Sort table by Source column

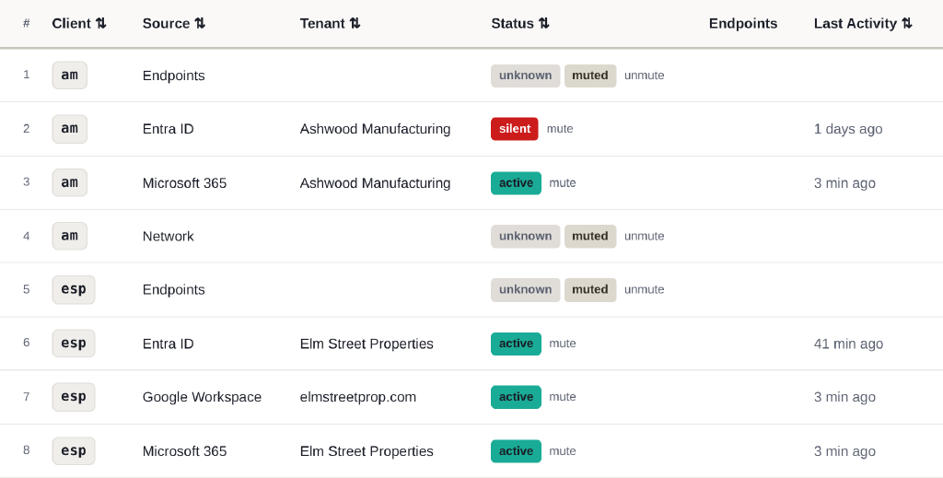(x=174, y=23)
